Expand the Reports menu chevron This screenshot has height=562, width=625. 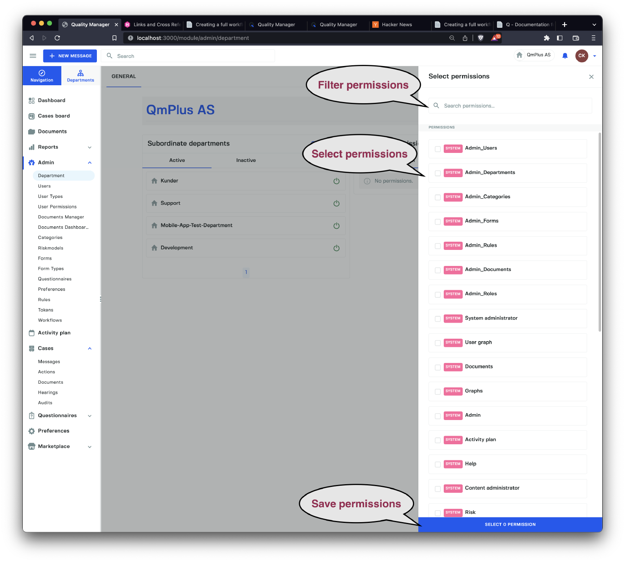tap(90, 147)
